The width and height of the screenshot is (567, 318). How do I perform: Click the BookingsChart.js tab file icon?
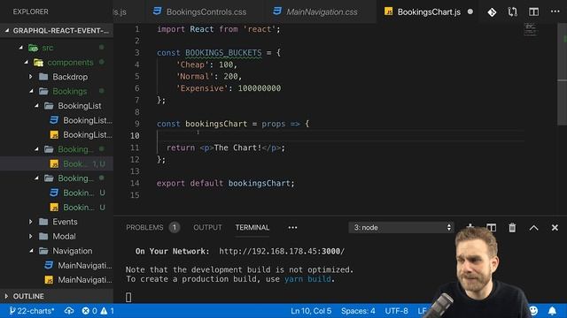coord(389,11)
